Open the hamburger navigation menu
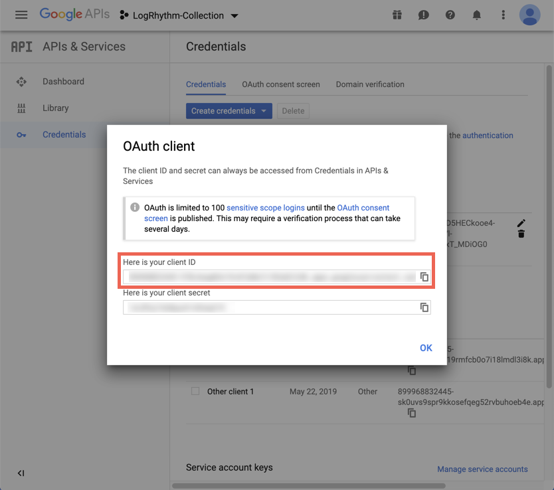The image size is (554, 490). tap(21, 15)
